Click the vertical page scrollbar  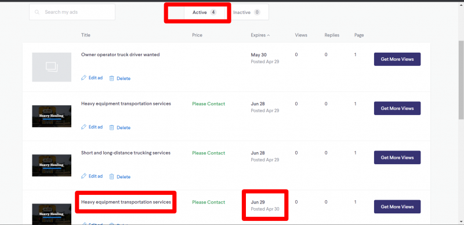(461, 80)
